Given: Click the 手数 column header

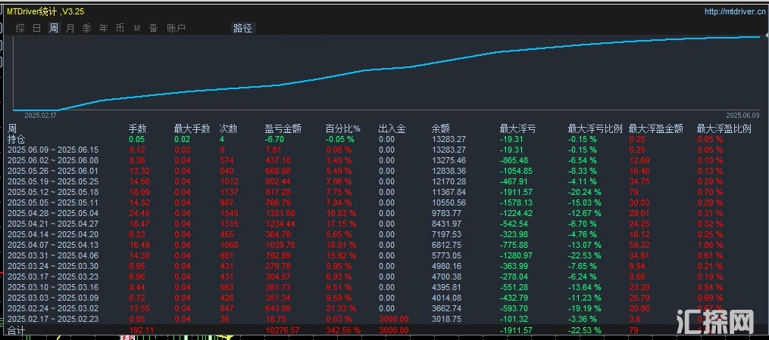Looking at the screenshot, I should coord(137,128).
